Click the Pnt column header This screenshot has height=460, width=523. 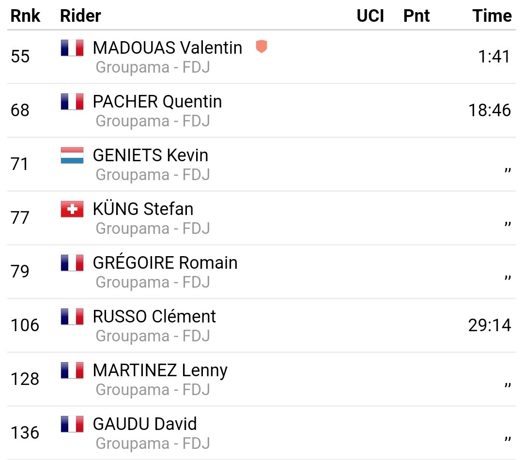click(416, 15)
